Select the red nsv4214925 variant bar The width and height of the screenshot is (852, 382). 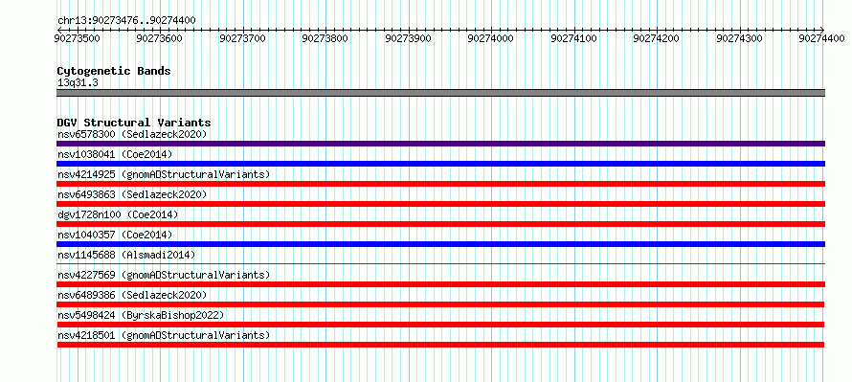pos(440,184)
